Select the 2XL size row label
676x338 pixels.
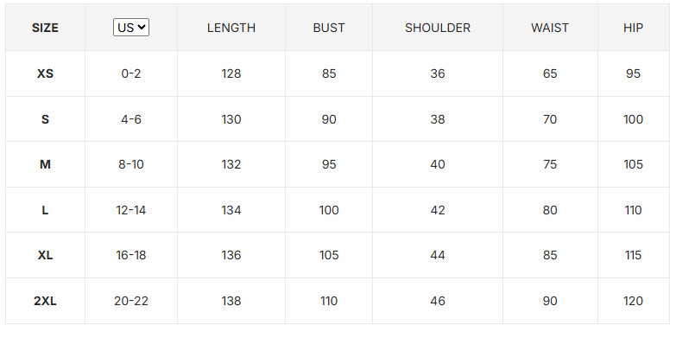click(45, 301)
